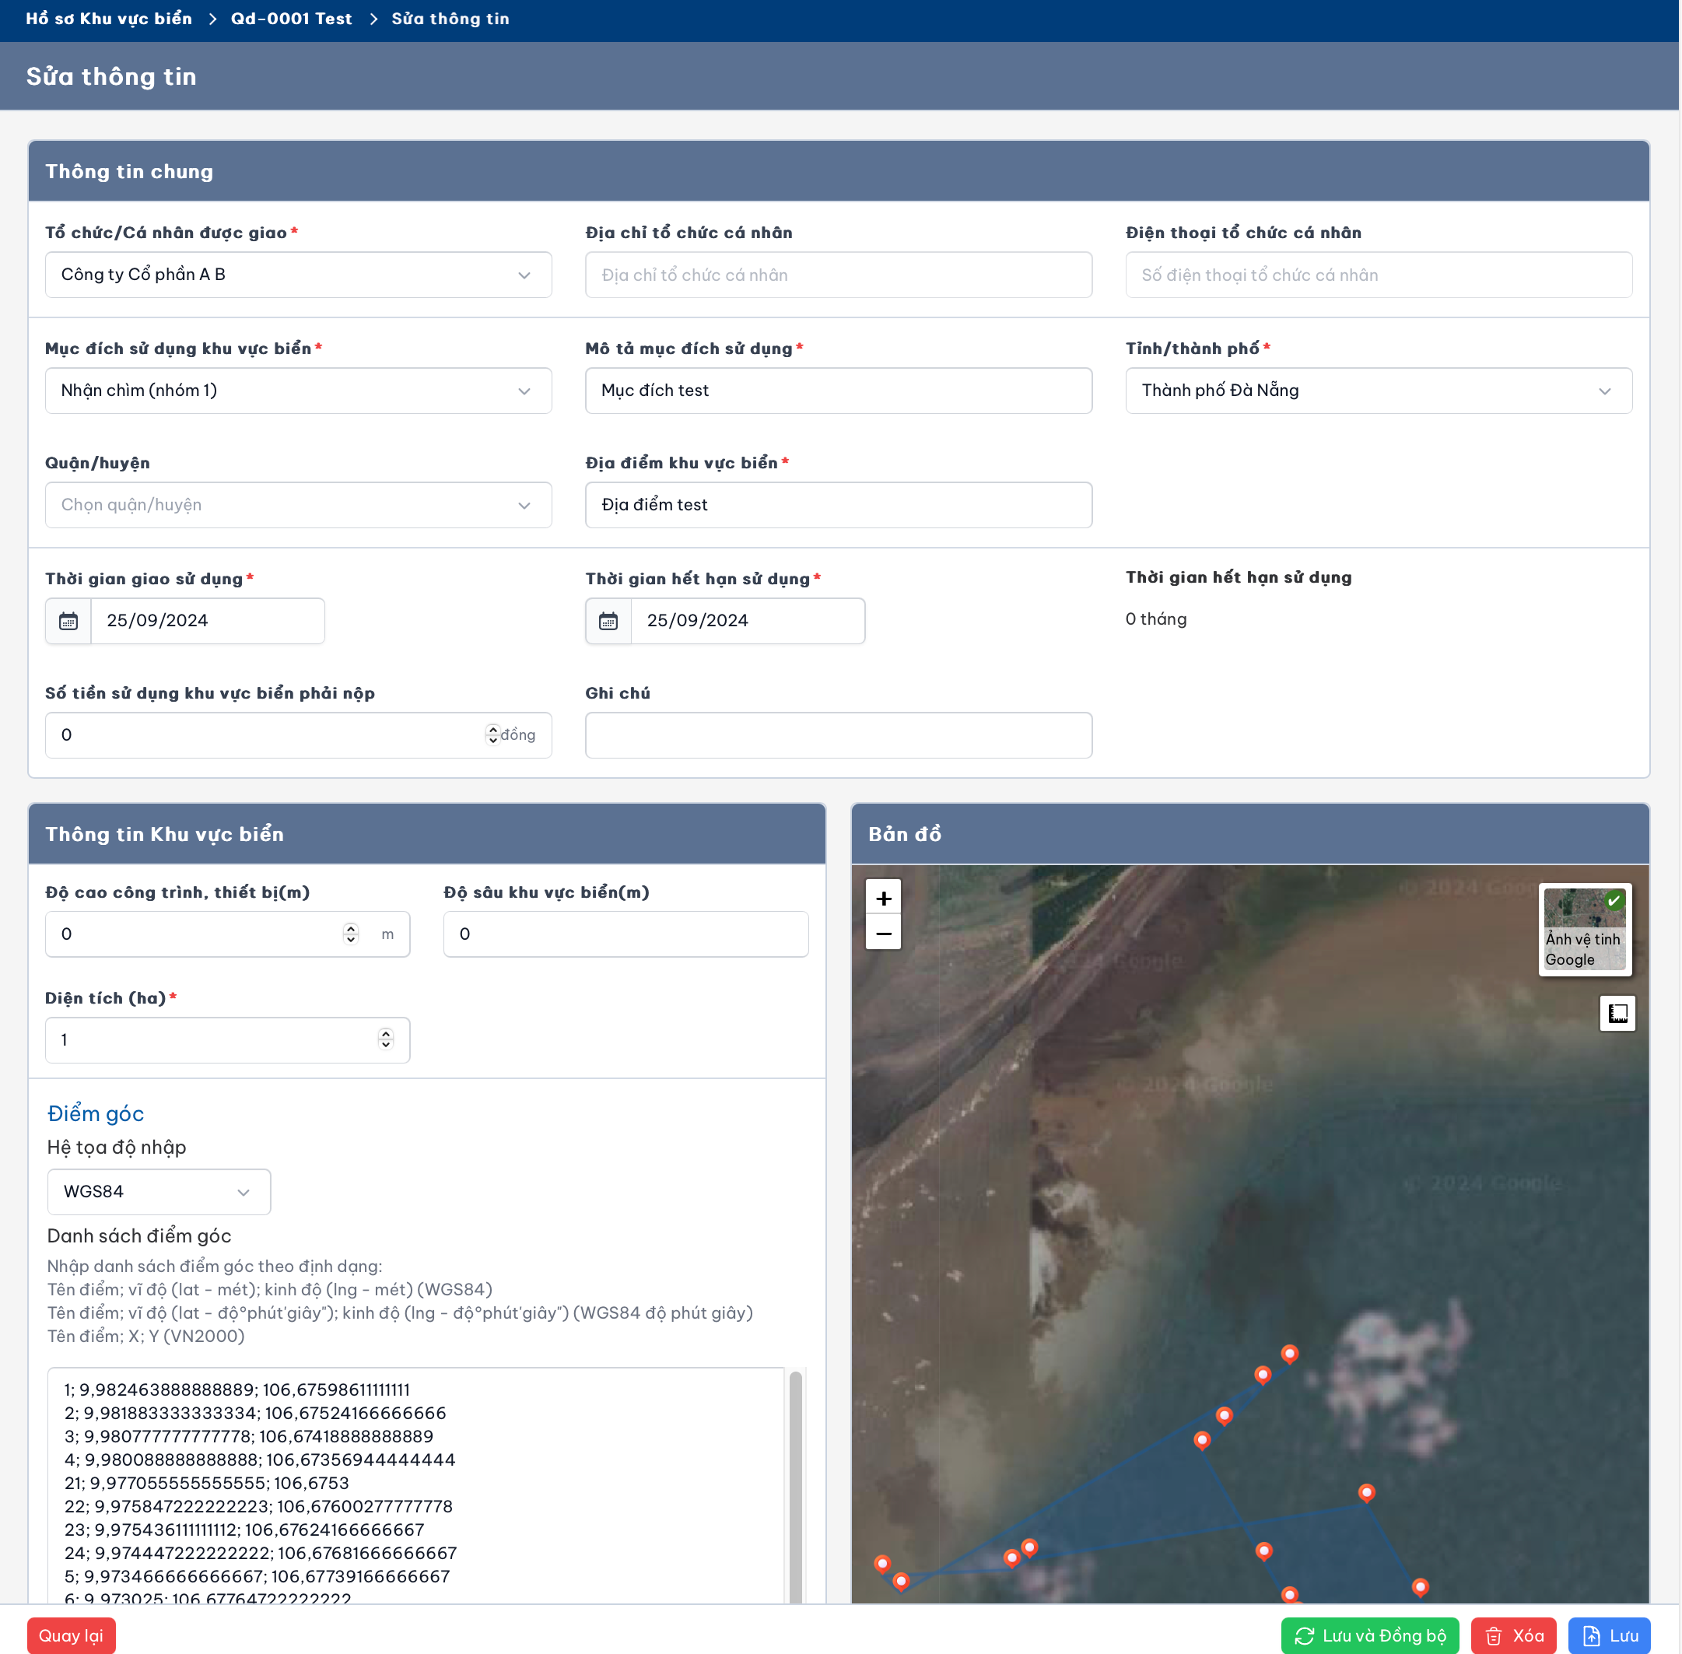Screen dimensions: 1682x1654
Task: Click the Điểm góc link
Action: 95,1113
